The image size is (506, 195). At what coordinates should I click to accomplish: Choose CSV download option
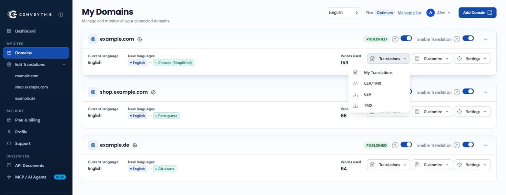[x=379, y=95]
